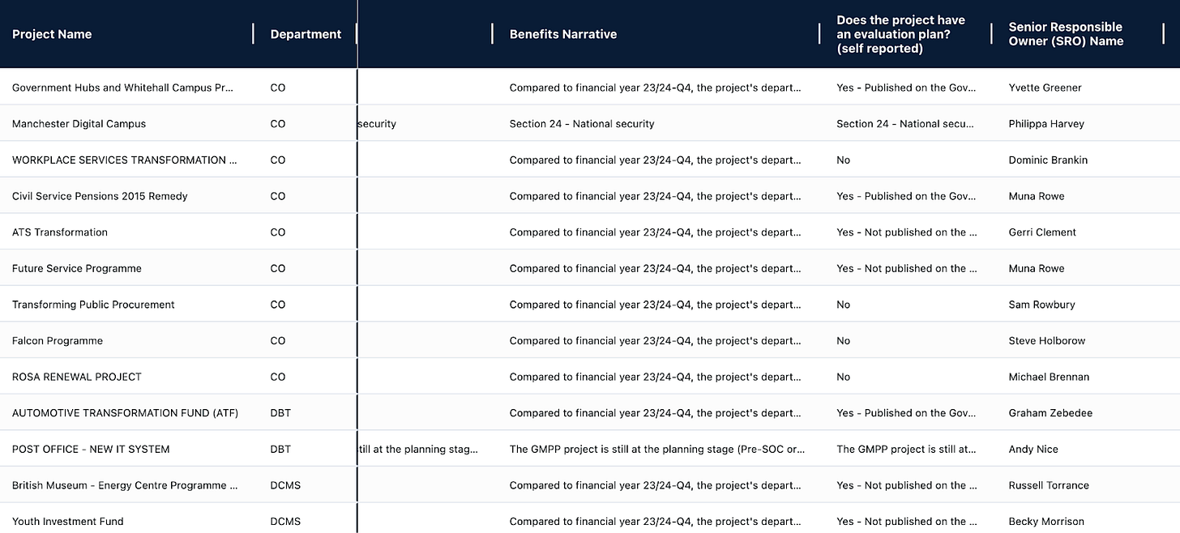Image resolution: width=1180 pixels, height=533 pixels.
Task: Click 'Yes - Not published' cell for British Museum row
Action: click(x=907, y=485)
